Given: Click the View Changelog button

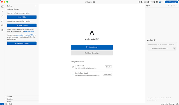Looking at the screenshot, I should click(x=171, y=2).
